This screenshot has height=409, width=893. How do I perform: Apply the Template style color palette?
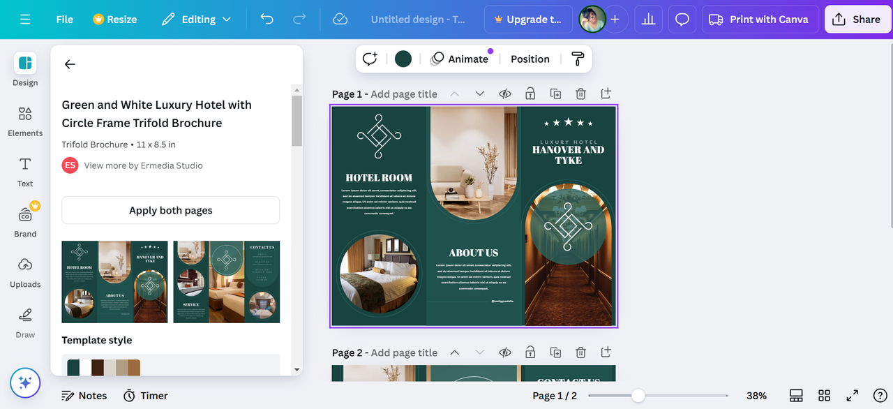[104, 367]
